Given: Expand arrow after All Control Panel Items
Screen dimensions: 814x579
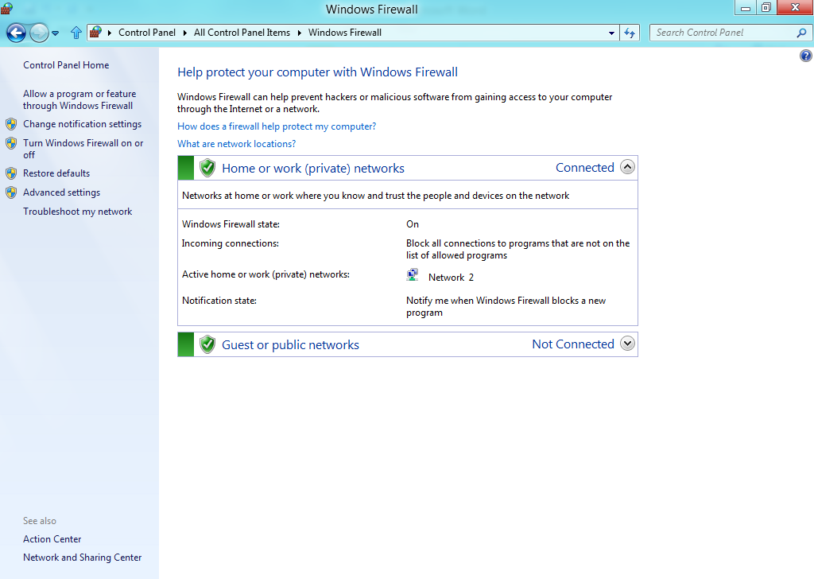Looking at the screenshot, I should coord(300,33).
